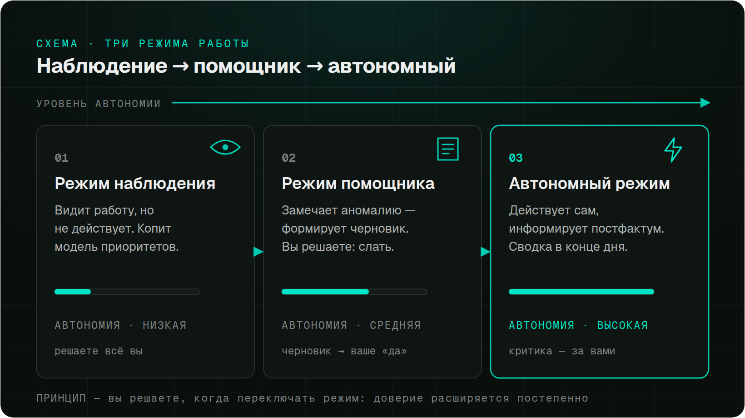This screenshot has height=418, width=745.
Task: Click the "УРОВЕНЬ АВТОНОМИИ" label
Action: (x=99, y=104)
